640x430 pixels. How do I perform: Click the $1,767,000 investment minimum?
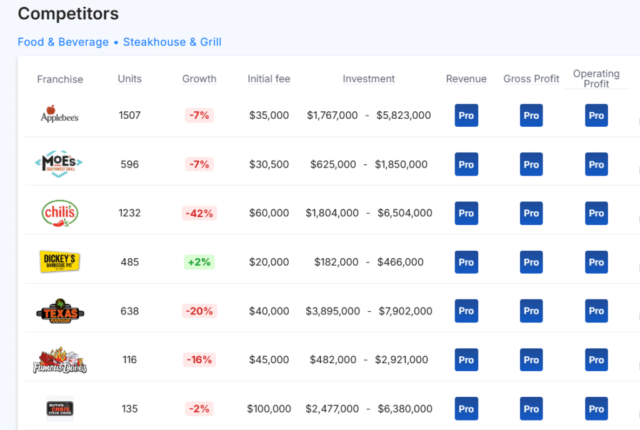(x=332, y=116)
